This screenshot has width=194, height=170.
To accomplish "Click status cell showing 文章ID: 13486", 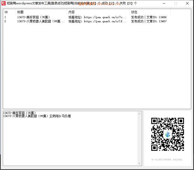I will coord(149,17).
